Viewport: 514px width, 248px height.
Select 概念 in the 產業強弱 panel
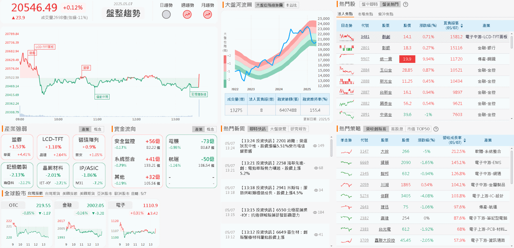tap(98, 129)
